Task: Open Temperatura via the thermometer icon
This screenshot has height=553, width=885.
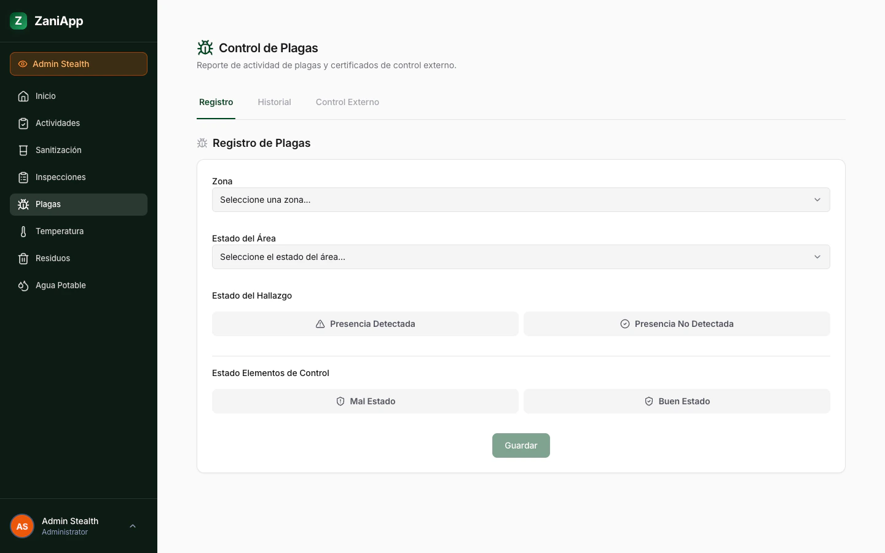Action: tap(23, 231)
